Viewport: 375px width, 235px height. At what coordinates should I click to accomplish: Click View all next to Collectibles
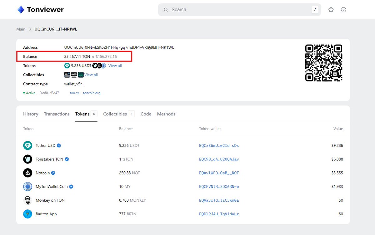(x=91, y=75)
